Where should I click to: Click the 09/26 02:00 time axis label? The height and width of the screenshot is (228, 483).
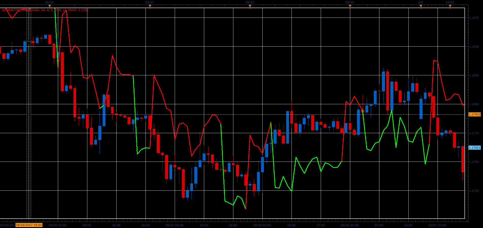(58, 225)
